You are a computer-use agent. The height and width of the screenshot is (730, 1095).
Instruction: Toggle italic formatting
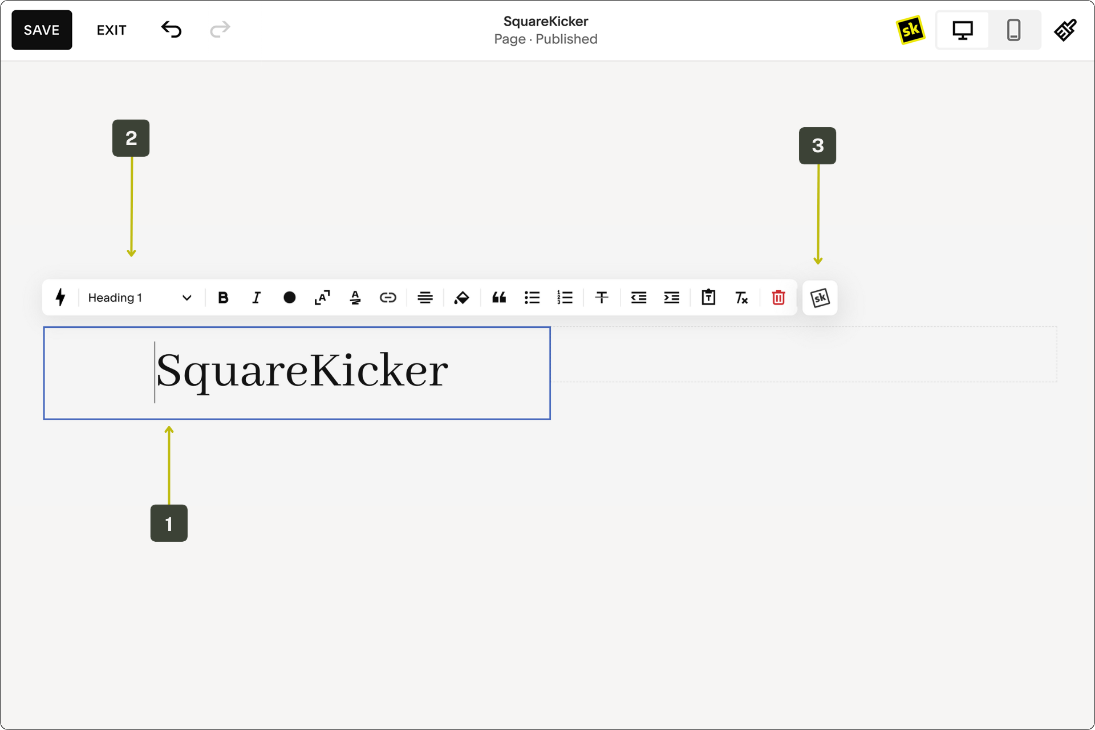click(x=256, y=297)
